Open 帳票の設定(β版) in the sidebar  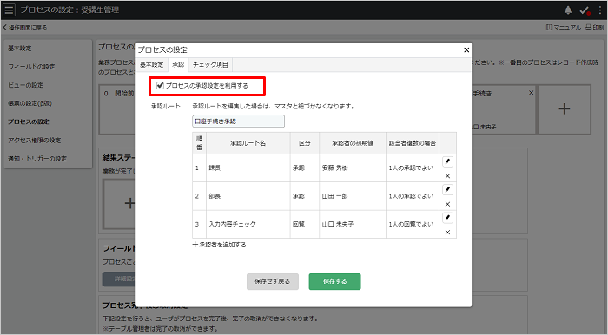pos(30,103)
